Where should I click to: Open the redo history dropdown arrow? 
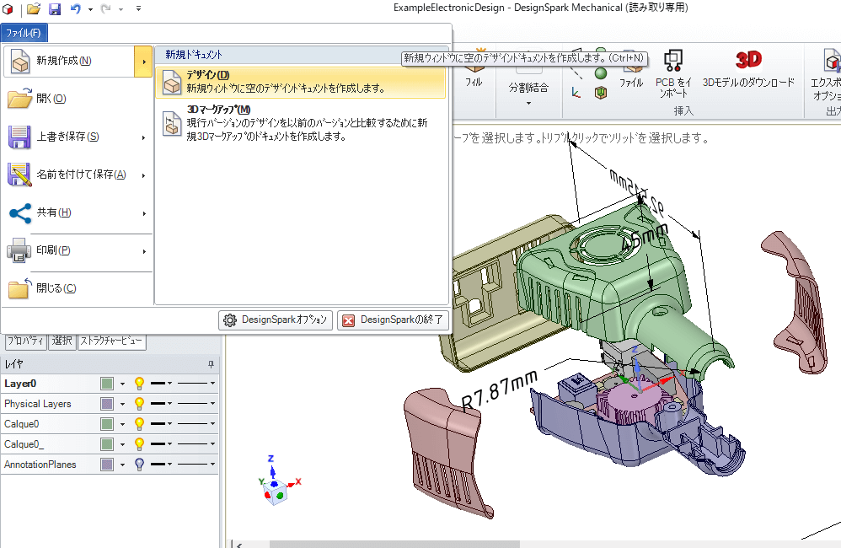point(121,9)
